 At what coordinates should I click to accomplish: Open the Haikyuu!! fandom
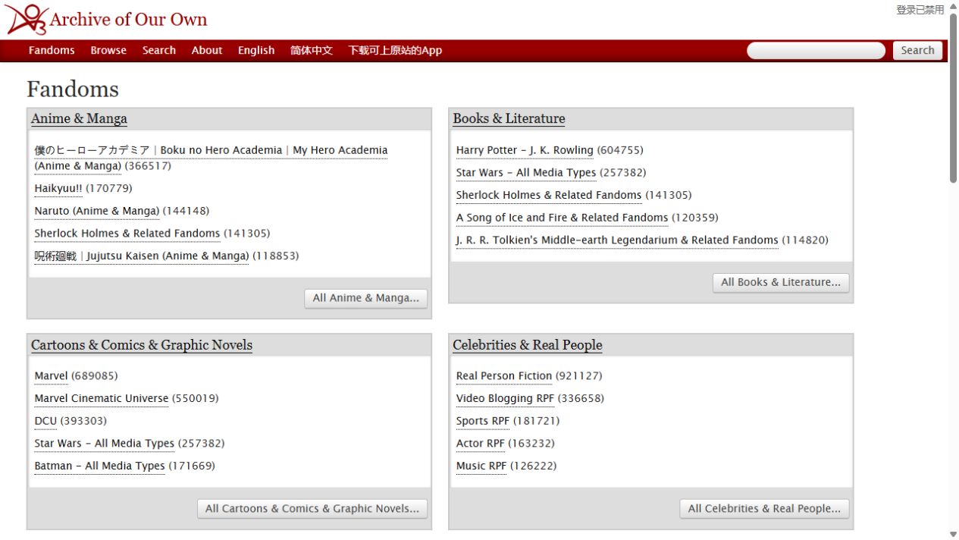click(x=58, y=188)
